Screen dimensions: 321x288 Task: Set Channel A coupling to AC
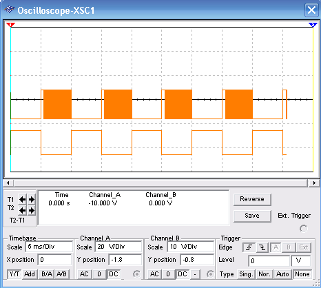(84, 274)
